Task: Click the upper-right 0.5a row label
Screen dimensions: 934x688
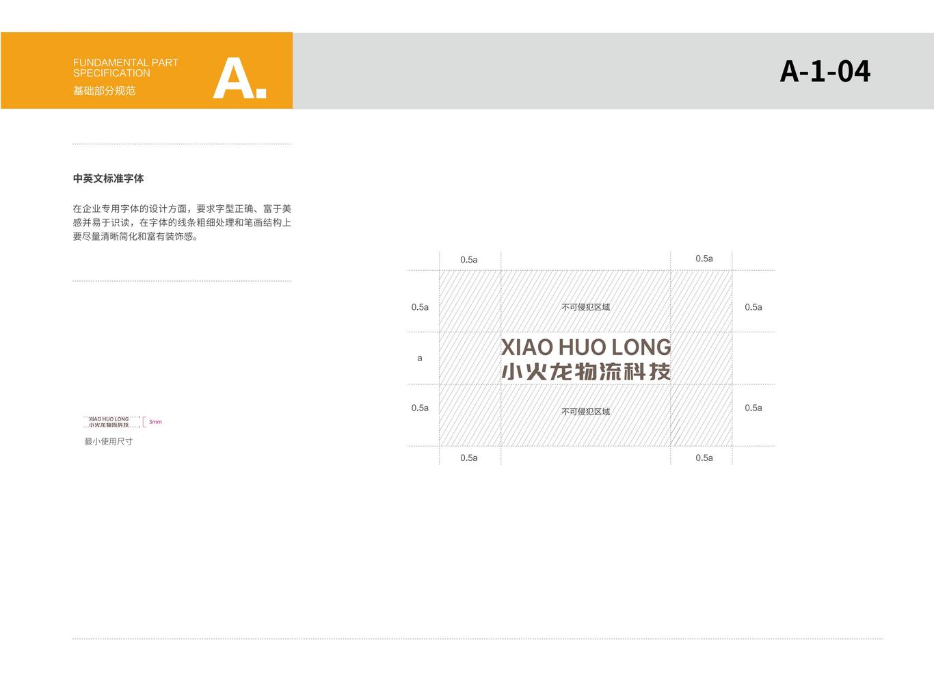Action: click(753, 307)
